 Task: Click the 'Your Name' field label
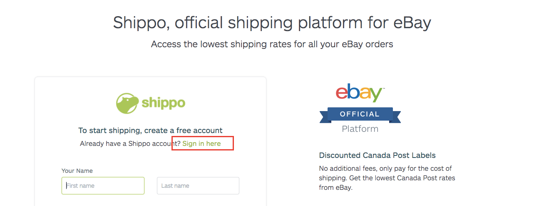click(77, 171)
